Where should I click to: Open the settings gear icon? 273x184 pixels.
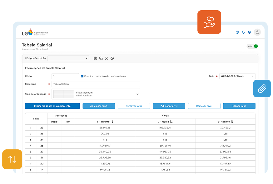click(x=249, y=32)
